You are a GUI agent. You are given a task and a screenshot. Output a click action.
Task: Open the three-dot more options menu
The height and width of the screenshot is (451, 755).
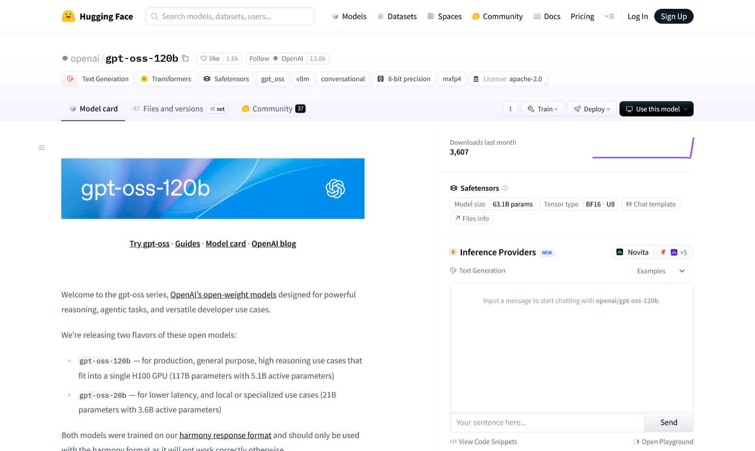[510, 109]
